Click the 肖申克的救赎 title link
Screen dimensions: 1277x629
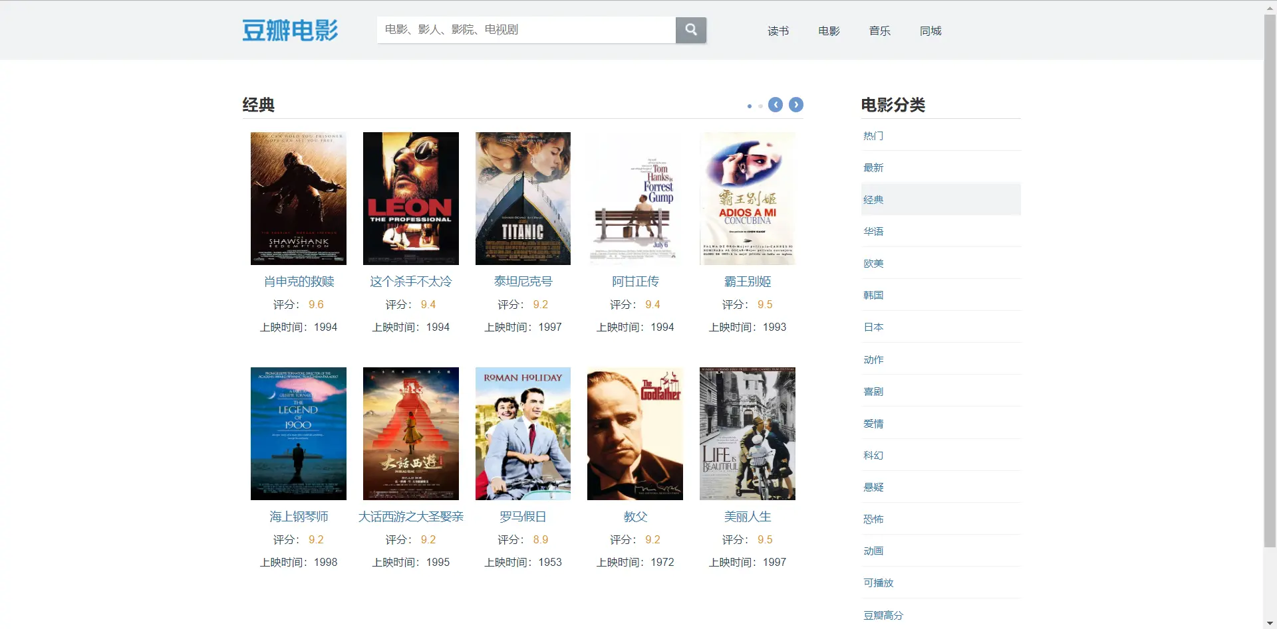pos(299,282)
